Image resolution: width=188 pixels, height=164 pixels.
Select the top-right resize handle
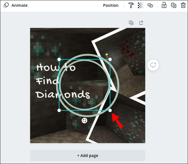click(x=110, y=59)
